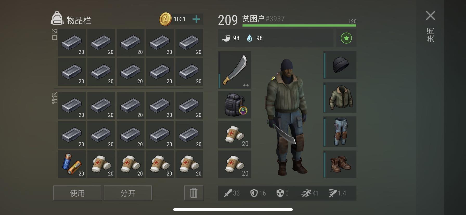This screenshot has height=215, width=466.
Task: Select the last bandage stack in backpack
Action: click(189, 164)
